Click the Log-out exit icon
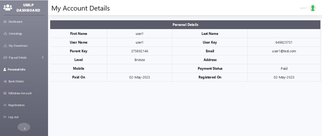322x136 pixels. point(5,117)
